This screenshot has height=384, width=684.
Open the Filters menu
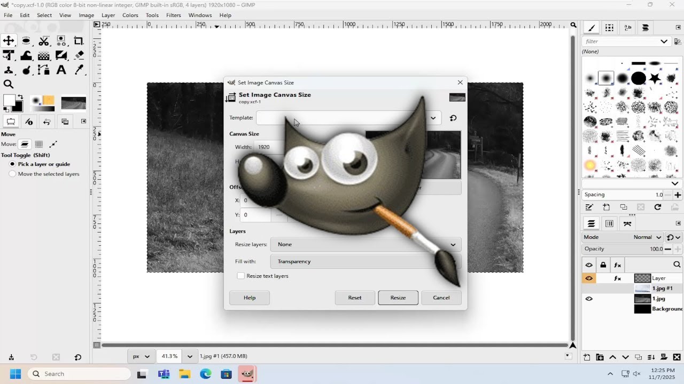(x=174, y=15)
